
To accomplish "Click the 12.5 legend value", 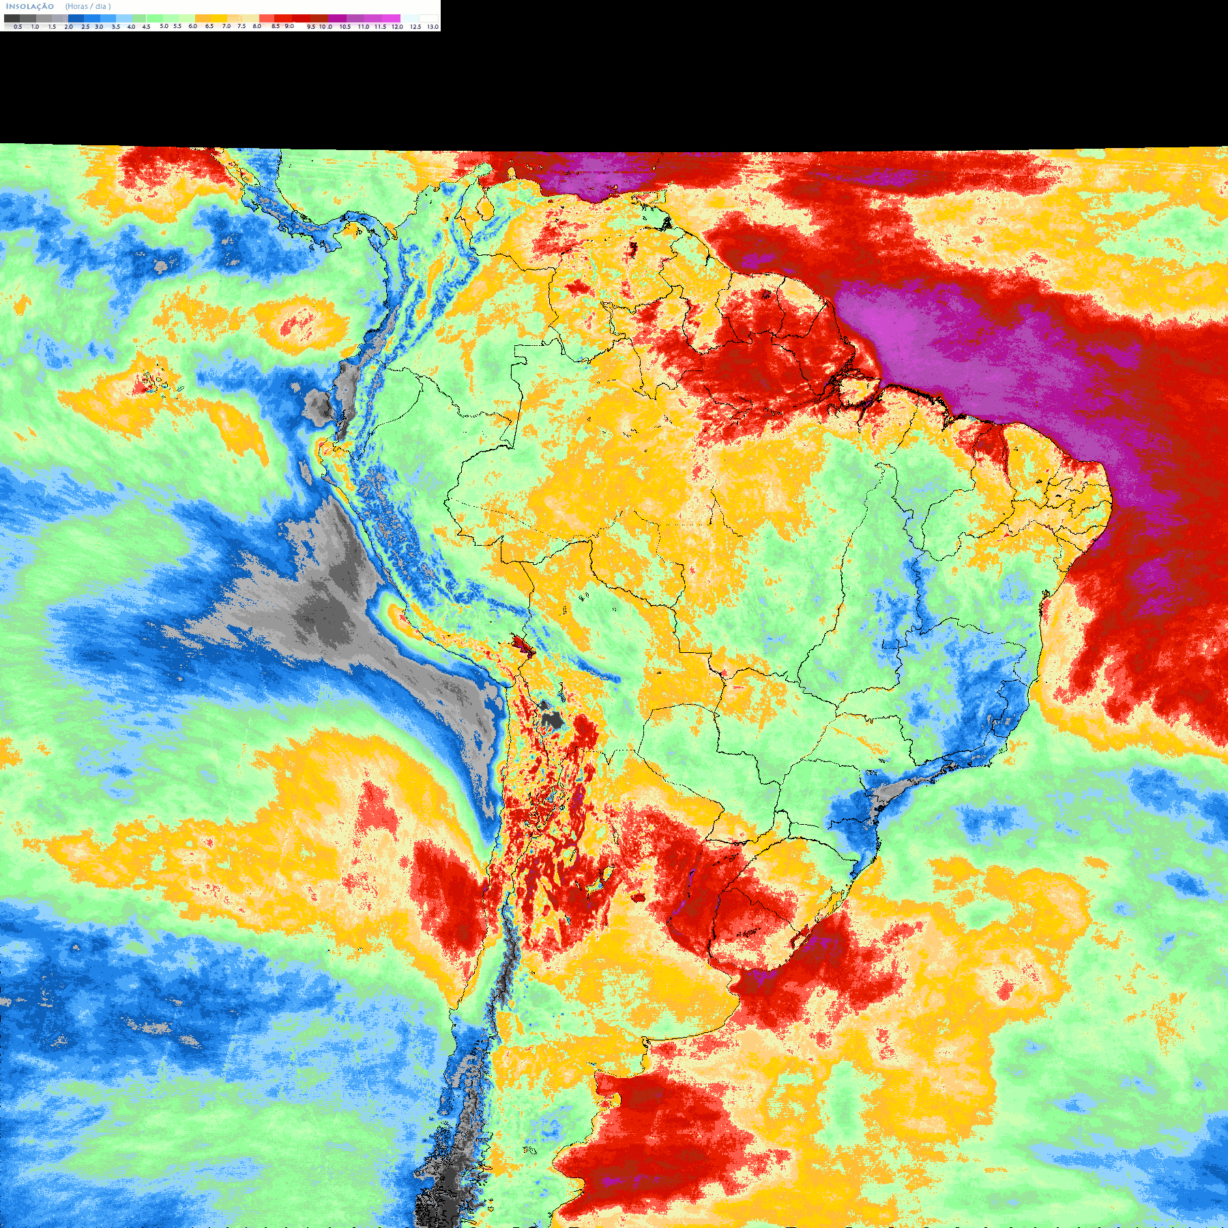I will (415, 27).
